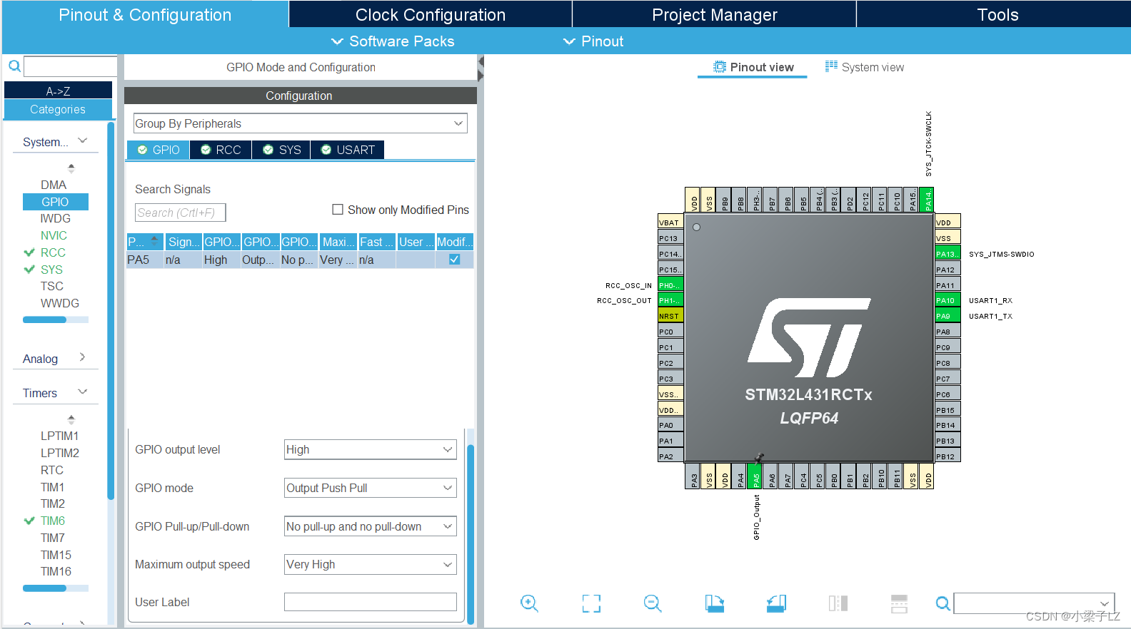
Task: Click the vertical flip view icon
Action: point(838,603)
